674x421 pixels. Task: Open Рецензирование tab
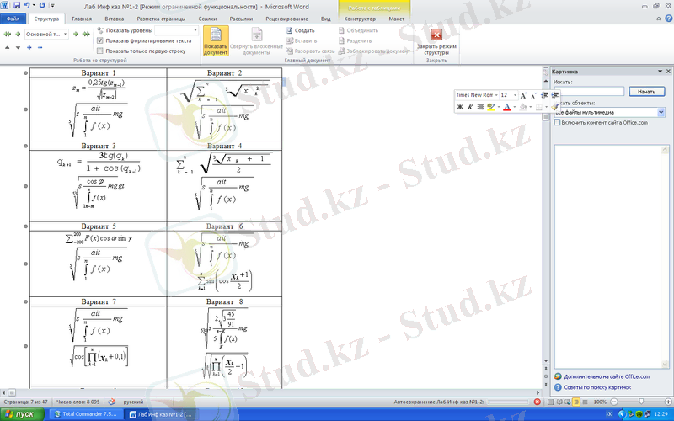(x=286, y=19)
